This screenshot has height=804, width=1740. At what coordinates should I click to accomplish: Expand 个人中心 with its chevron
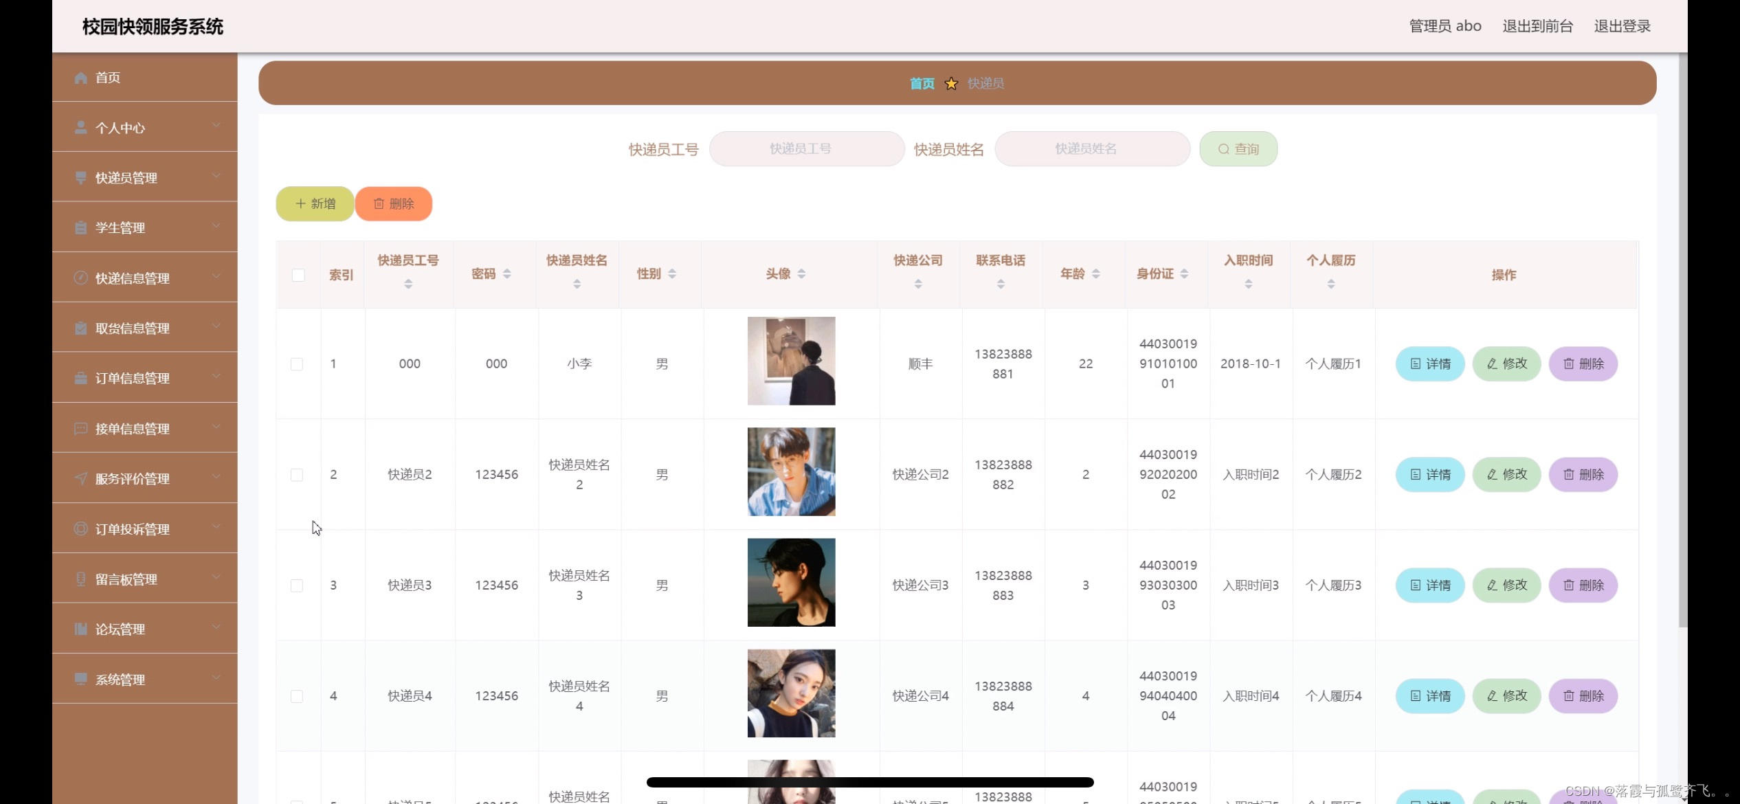pos(216,125)
